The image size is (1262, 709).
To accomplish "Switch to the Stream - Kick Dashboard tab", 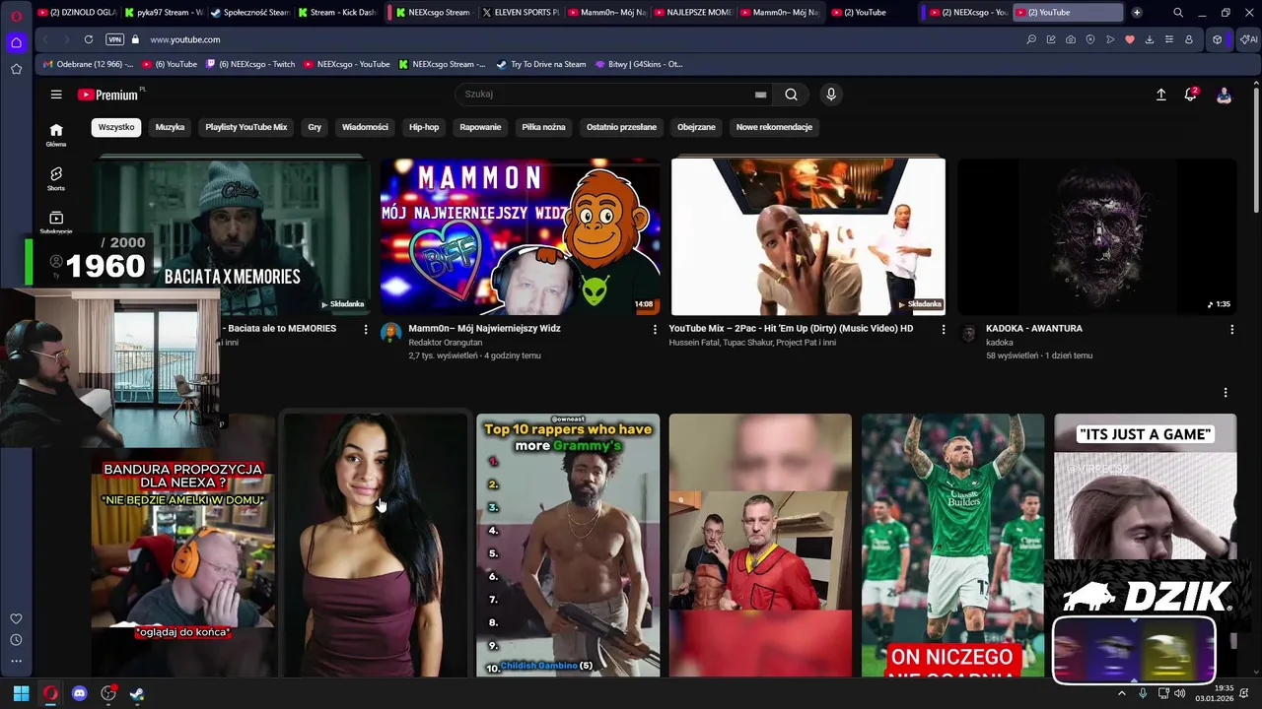I will [x=336, y=13].
